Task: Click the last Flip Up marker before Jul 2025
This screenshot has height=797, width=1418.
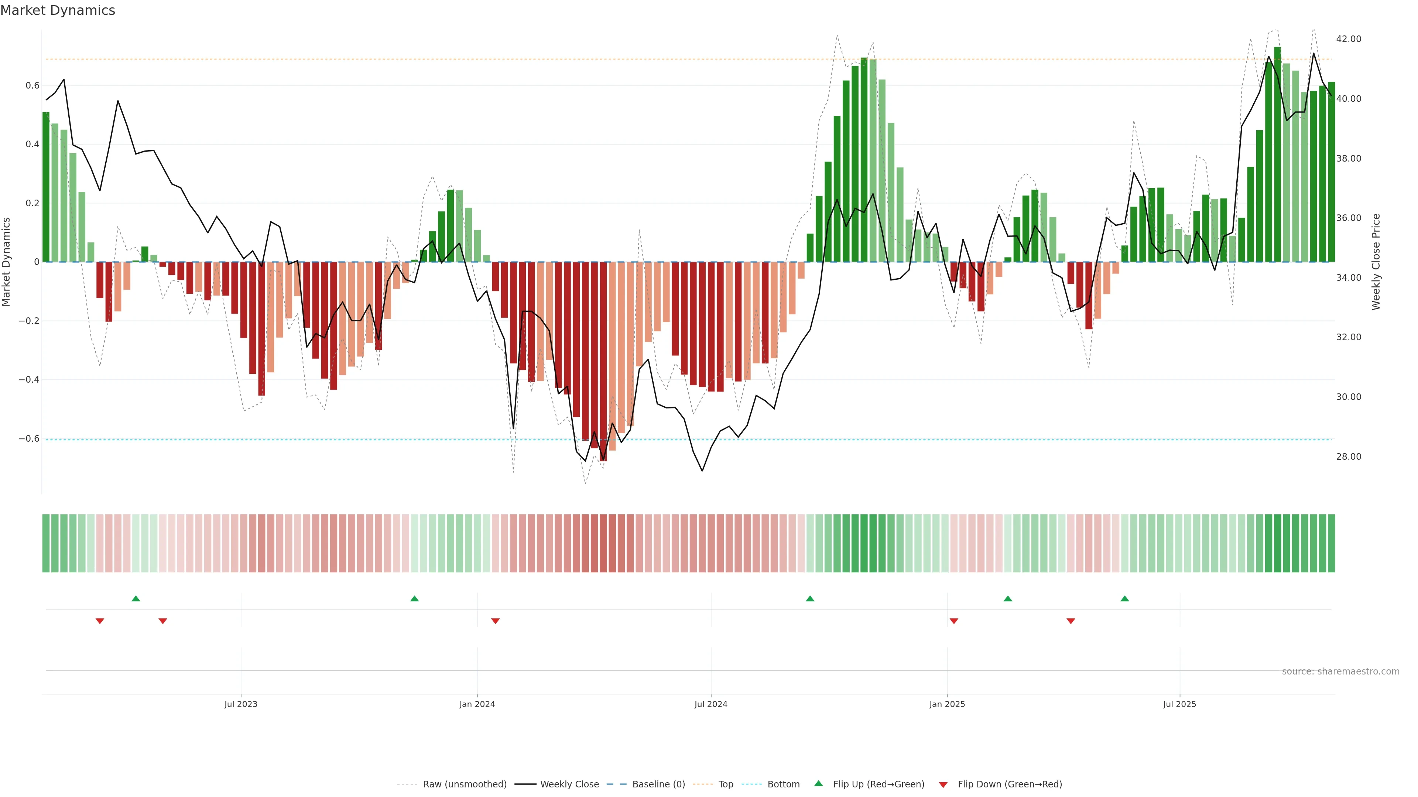Action: click(1124, 598)
